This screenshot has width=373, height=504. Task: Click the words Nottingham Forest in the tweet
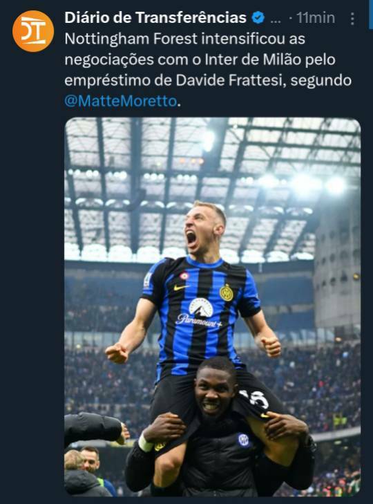click(x=131, y=39)
